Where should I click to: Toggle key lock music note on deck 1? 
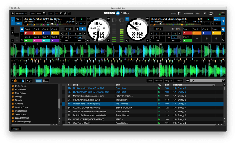[x=81, y=24]
